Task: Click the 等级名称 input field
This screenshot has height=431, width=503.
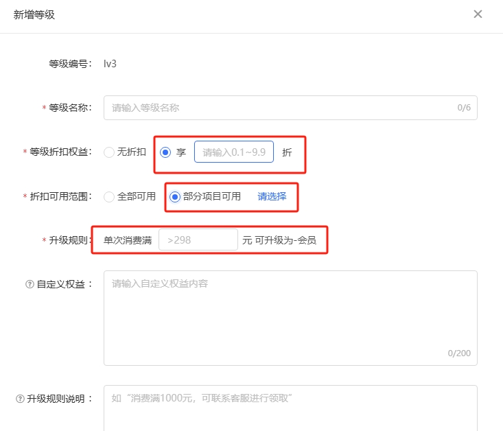Action: tap(290, 108)
